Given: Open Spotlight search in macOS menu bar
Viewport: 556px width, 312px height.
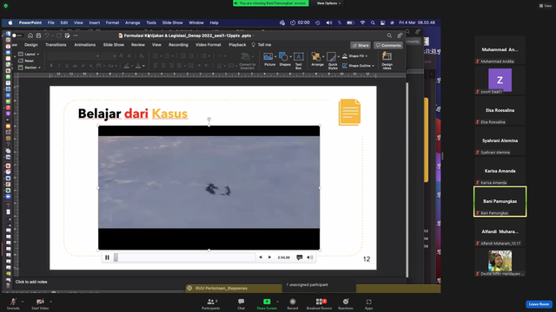Looking at the screenshot, I should click(373, 23).
